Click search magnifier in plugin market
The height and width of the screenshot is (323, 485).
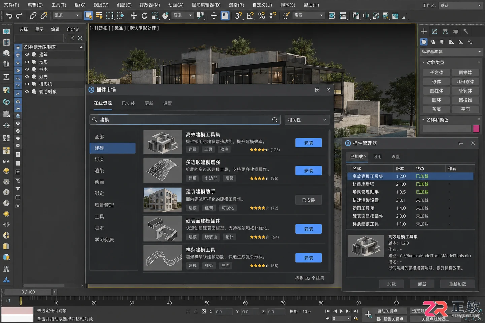click(x=275, y=120)
